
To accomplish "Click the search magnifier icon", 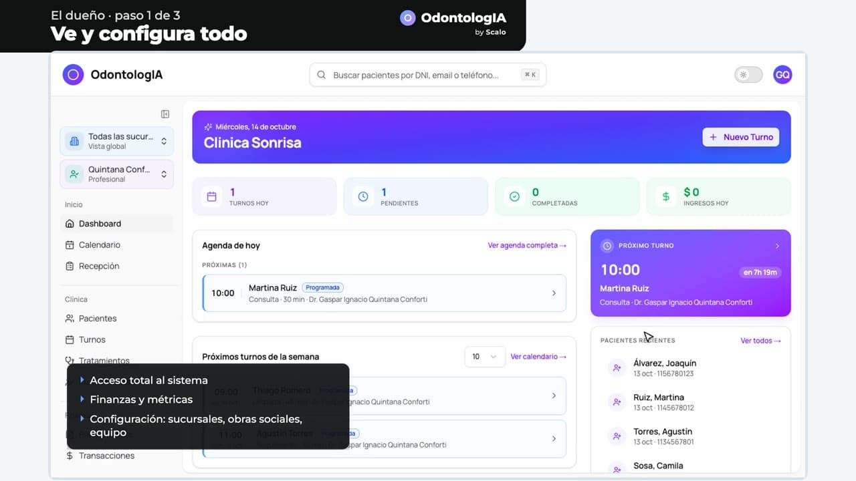I will (321, 75).
